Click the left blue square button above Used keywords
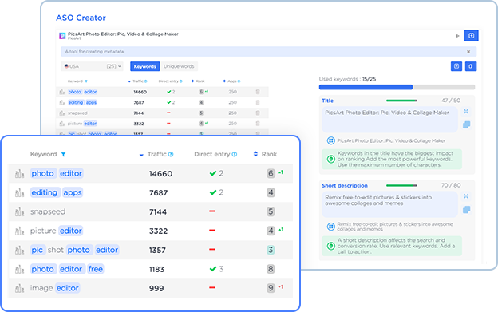Image resolution: width=498 pixels, height=312 pixels. click(x=457, y=66)
